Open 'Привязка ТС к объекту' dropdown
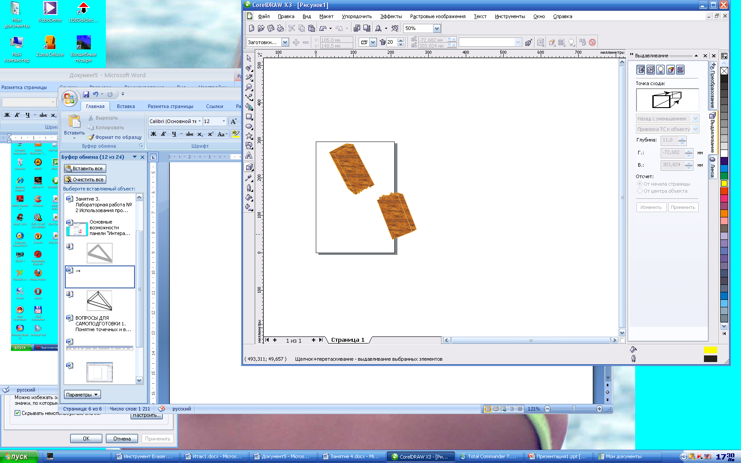 coord(696,129)
